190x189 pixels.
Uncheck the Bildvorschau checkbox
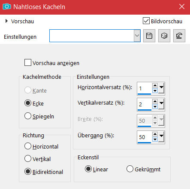click(146, 21)
